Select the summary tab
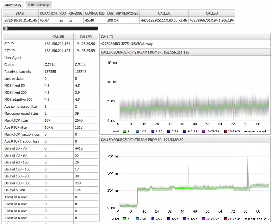 (13, 5)
